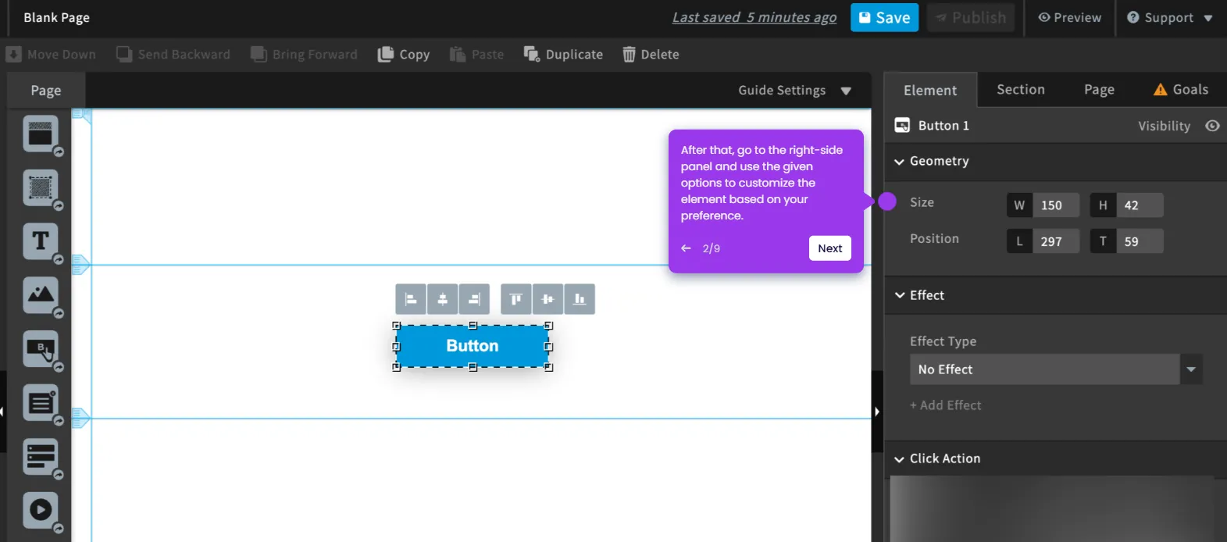Click the Button 1 element name
The width and height of the screenshot is (1227, 542).
[x=943, y=126]
